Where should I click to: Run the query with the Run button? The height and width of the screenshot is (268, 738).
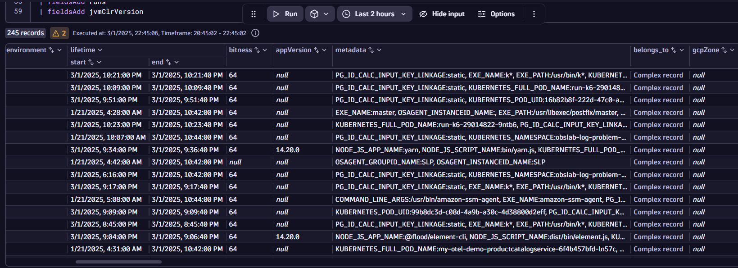285,14
